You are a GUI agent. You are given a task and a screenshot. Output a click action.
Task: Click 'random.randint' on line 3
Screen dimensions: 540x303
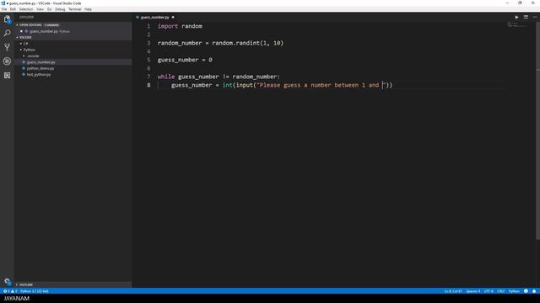pos(236,43)
